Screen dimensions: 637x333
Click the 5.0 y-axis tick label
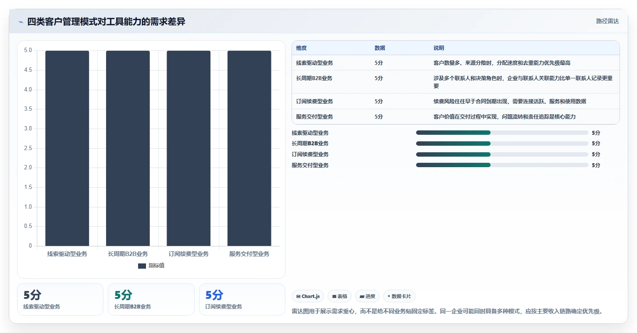pyautogui.click(x=28, y=50)
